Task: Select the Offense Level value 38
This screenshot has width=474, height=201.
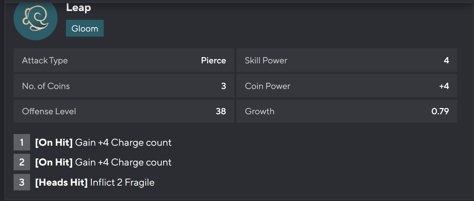Action: (x=221, y=111)
